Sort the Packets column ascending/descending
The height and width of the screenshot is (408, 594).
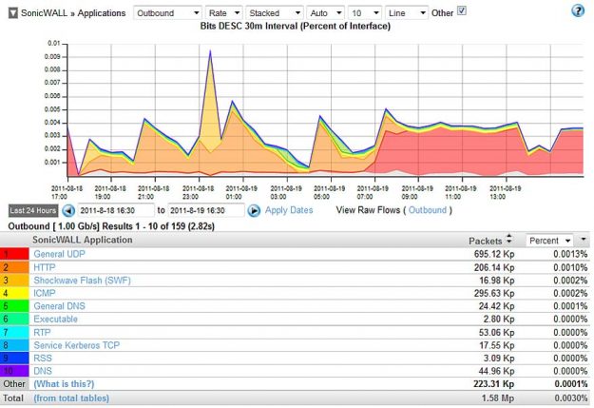click(x=508, y=241)
